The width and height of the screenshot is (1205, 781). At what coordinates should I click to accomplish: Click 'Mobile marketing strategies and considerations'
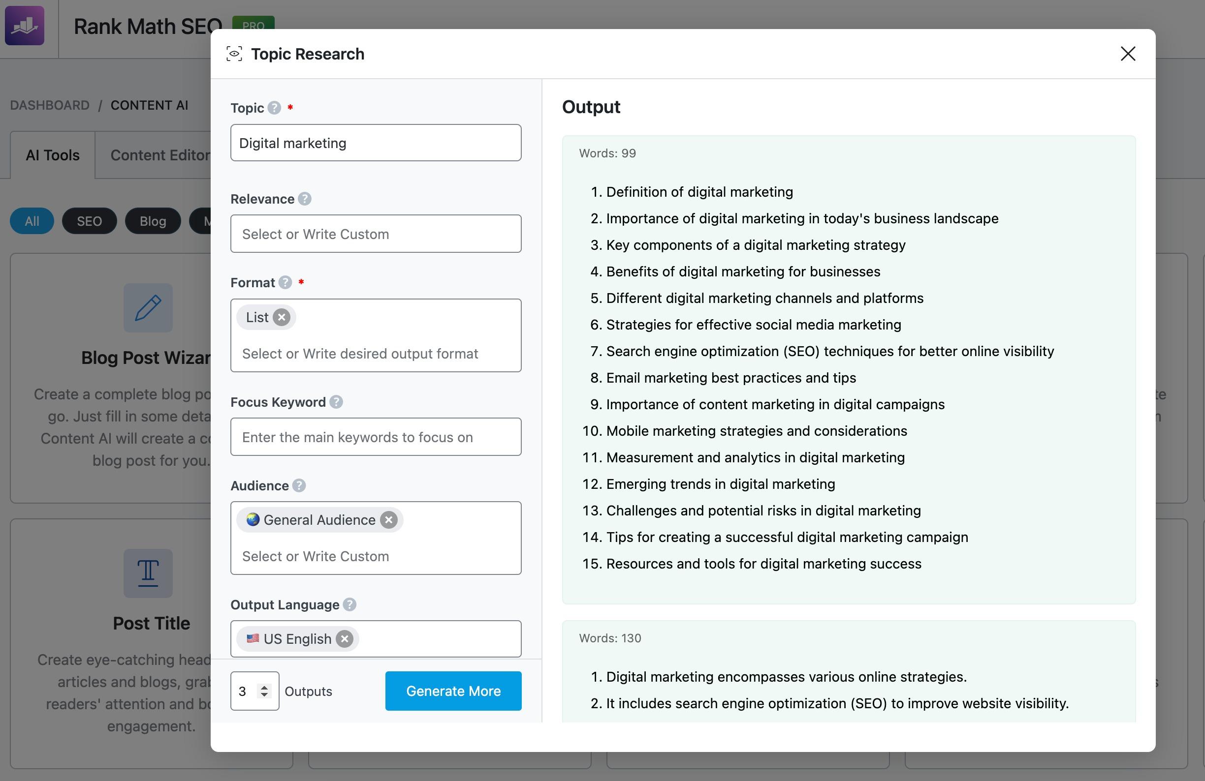pyautogui.click(x=757, y=430)
